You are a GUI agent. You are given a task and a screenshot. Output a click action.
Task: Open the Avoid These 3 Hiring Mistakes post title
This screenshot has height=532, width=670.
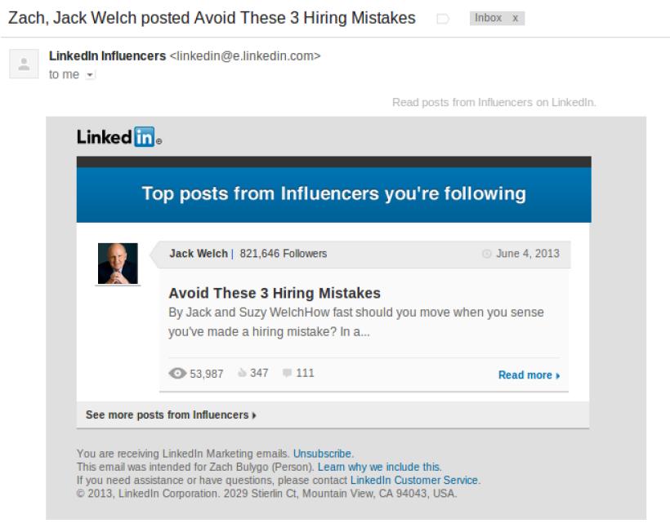pos(275,293)
